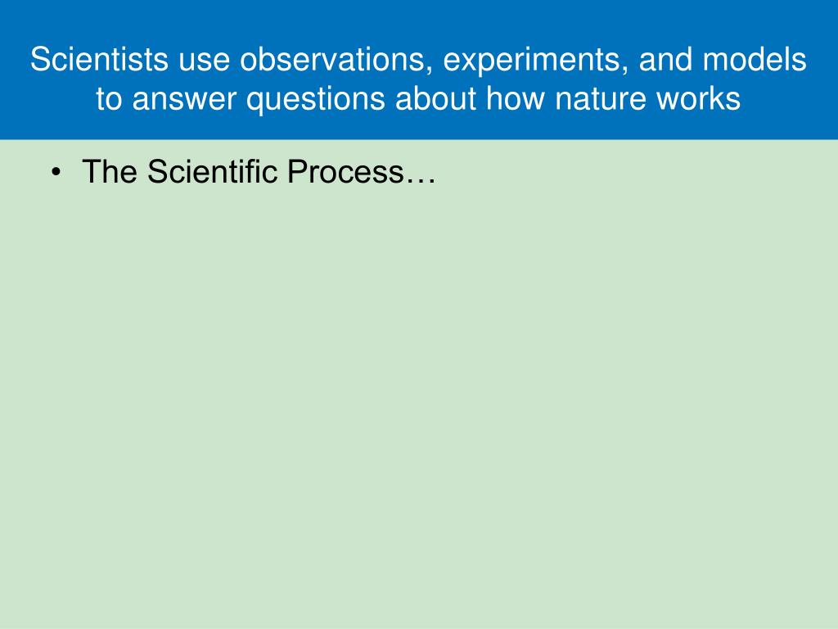Screen dimensions: 838x629
Task: Click the empty blue header area beside "works"
Action: click(788, 99)
